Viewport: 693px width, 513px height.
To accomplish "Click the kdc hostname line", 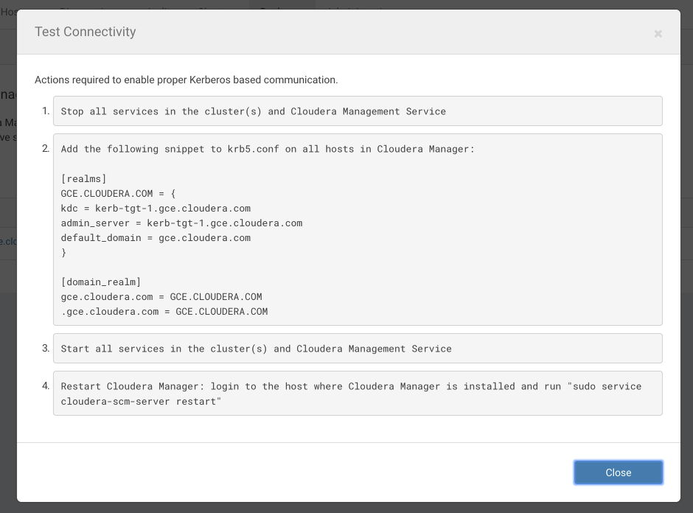I will (156, 209).
